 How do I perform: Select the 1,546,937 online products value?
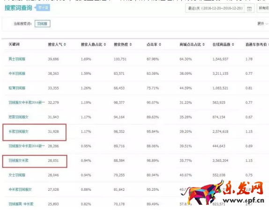click(x=220, y=59)
